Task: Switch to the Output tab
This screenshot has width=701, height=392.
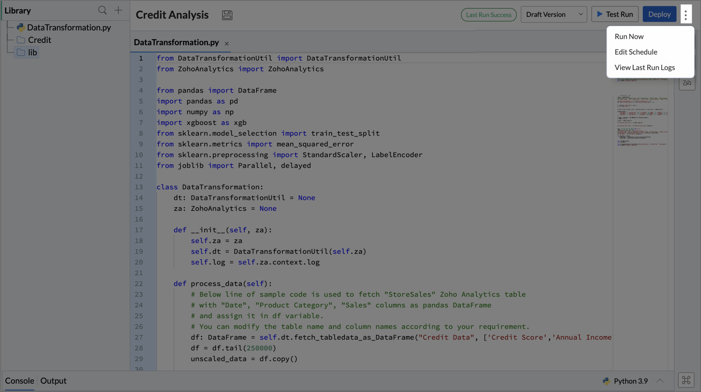Action: click(53, 381)
